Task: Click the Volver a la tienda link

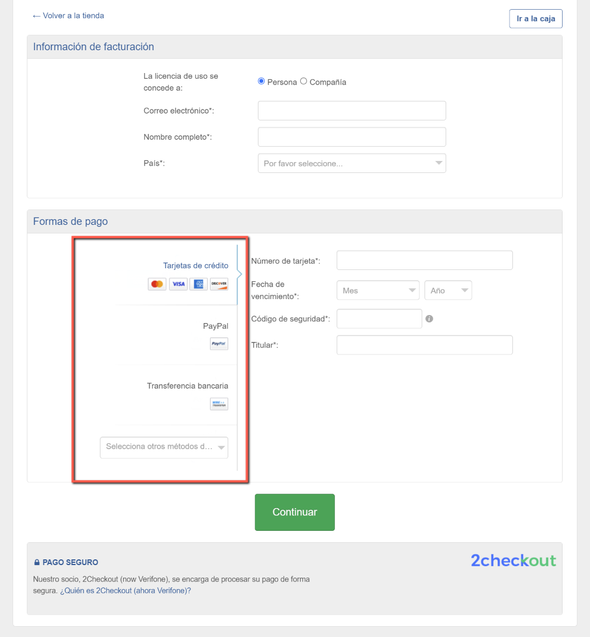Action: tap(68, 15)
